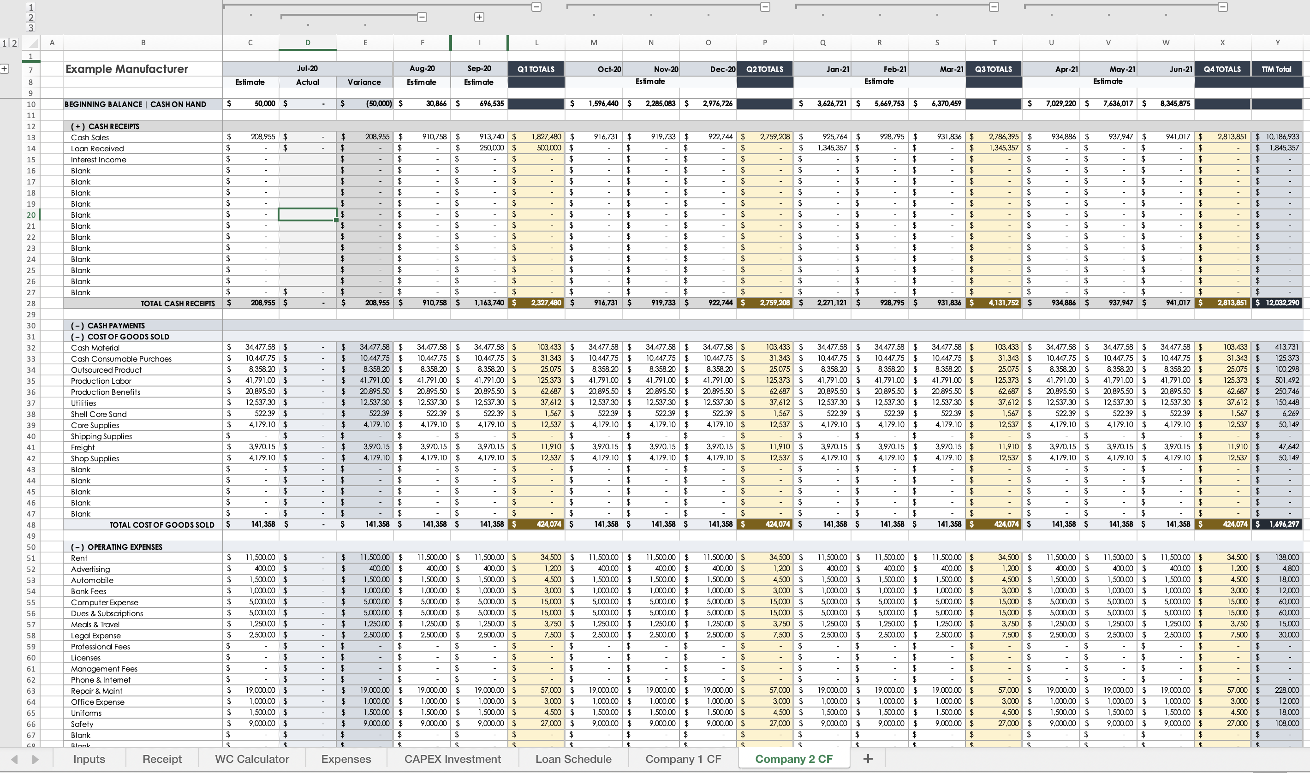Select row 28 header
This screenshot has width=1310, height=773.
coord(31,303)
